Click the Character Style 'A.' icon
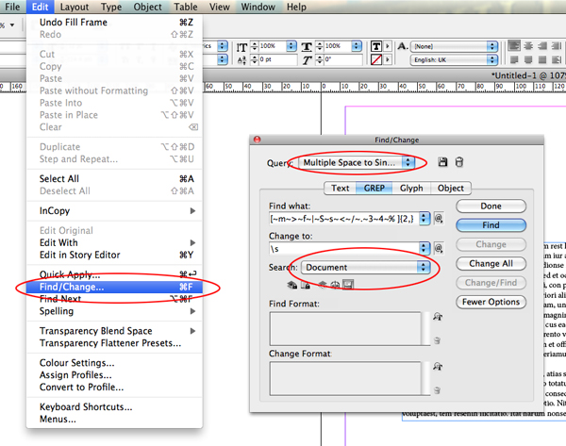 coord(403,46)
